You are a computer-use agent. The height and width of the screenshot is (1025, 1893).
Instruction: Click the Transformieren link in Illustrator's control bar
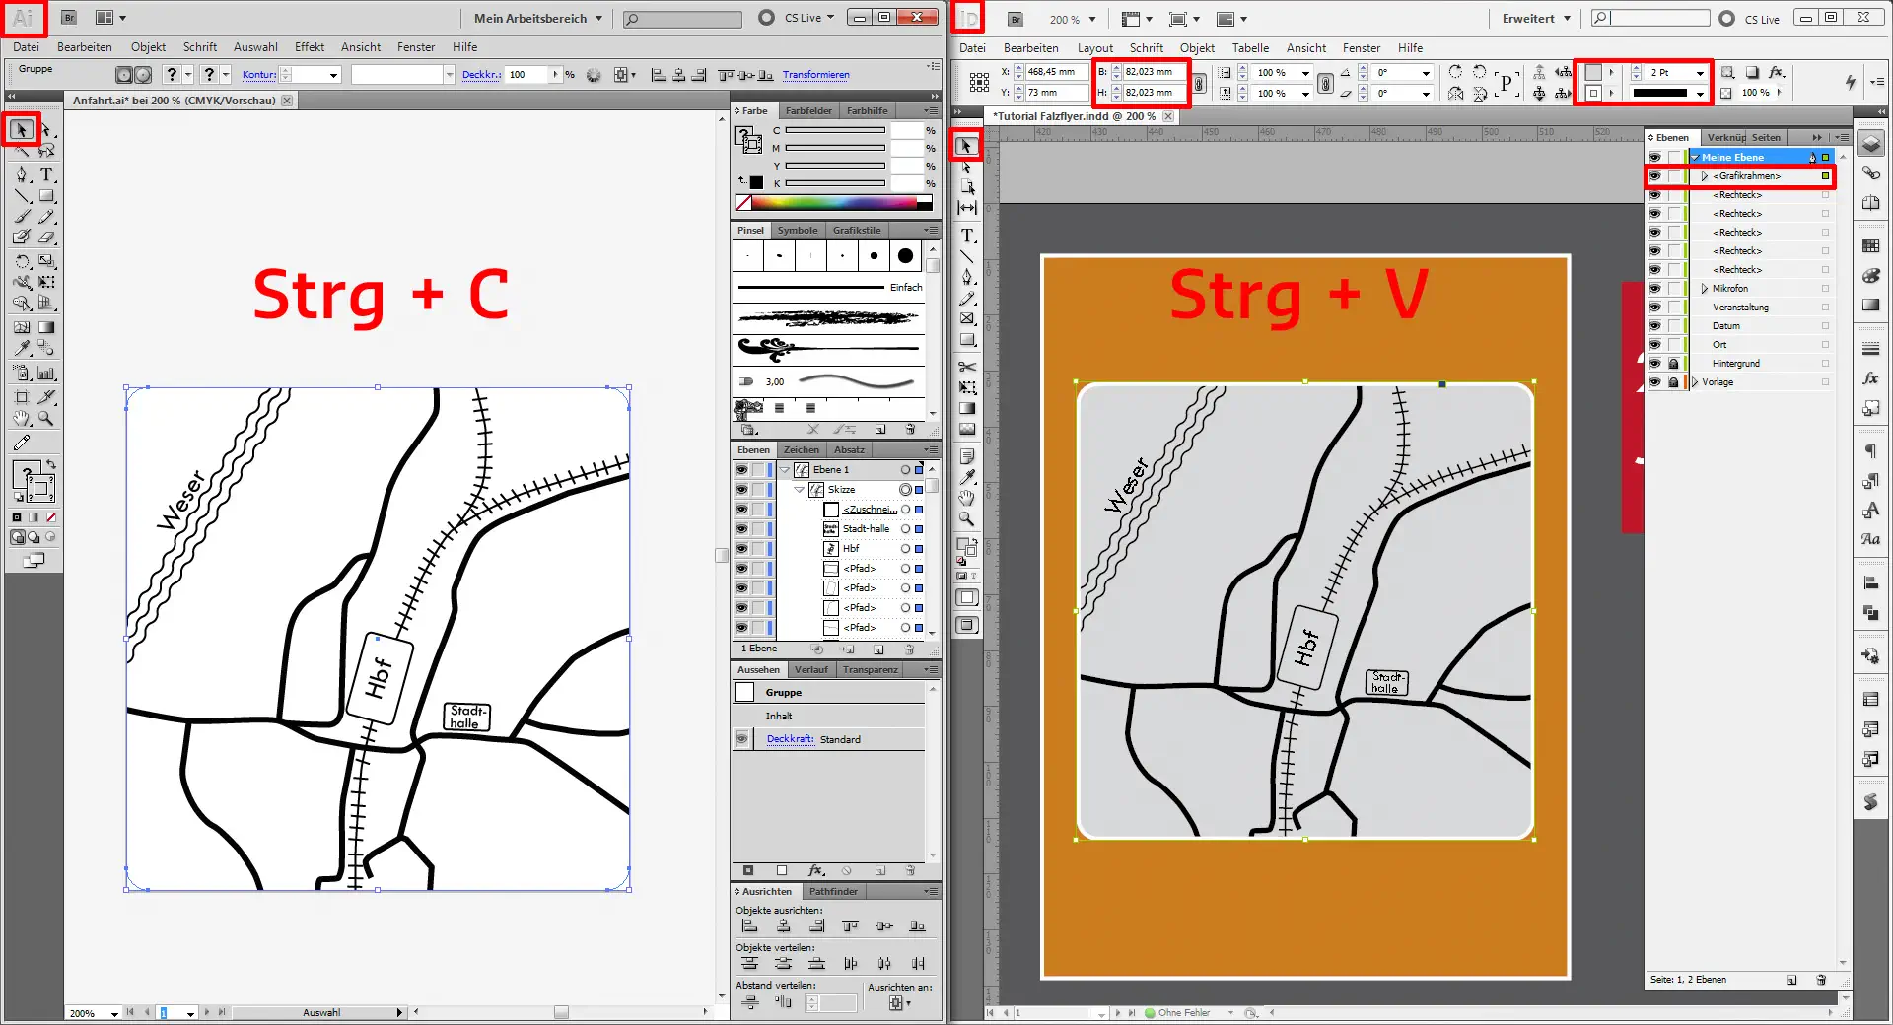click(816, 74)
